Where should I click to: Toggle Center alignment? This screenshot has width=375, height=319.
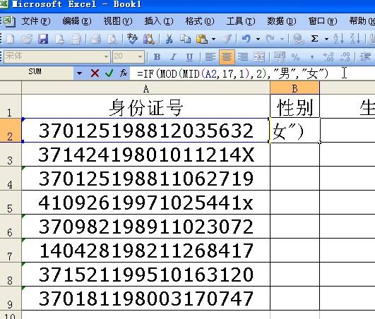(x=227, y=57)
